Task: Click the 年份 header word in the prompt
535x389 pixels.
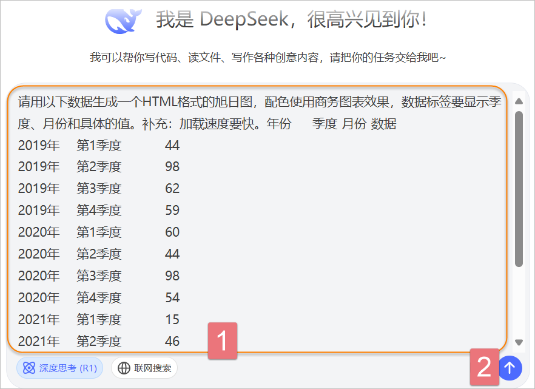Action: [279, 124]
